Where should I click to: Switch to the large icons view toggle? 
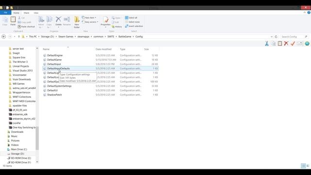[308, 166]
